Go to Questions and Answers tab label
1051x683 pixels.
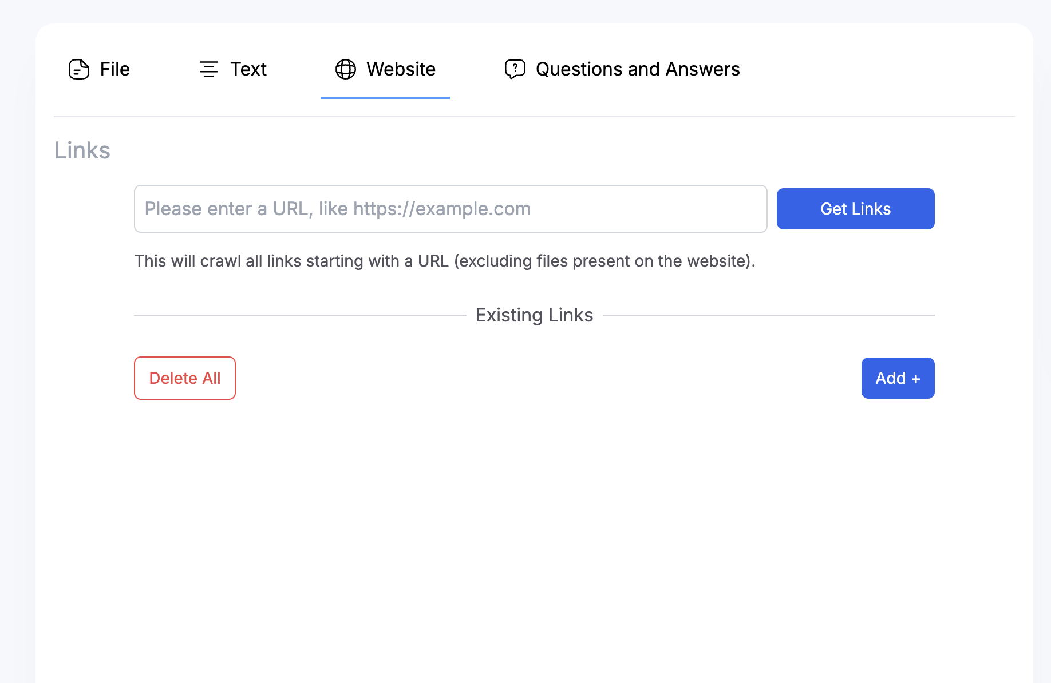click(x=638, y=69)
